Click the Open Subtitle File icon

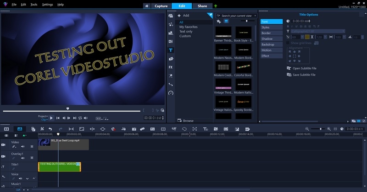[289, 68]
